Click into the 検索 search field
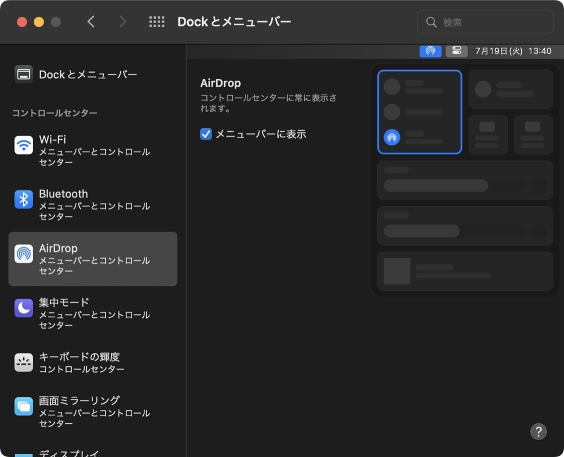The height and width of the screenshot is (457, 564). (x=485, y=23)
